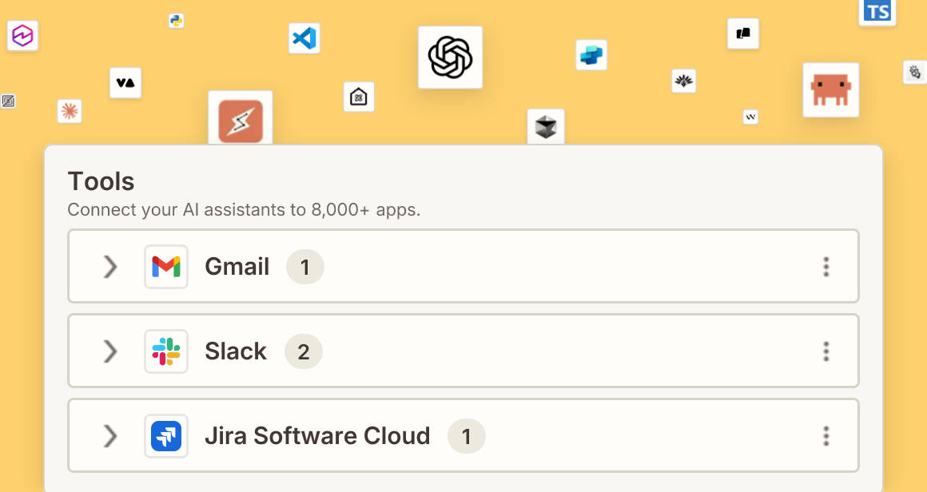927x492 pixels.
Task: Click the Jira Software Cloud logo
Action: point(166,436)
